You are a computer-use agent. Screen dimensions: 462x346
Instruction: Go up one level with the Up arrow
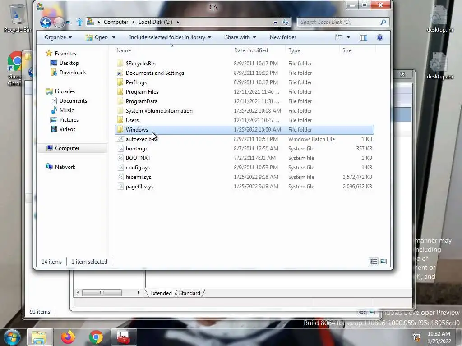point(79,22)
